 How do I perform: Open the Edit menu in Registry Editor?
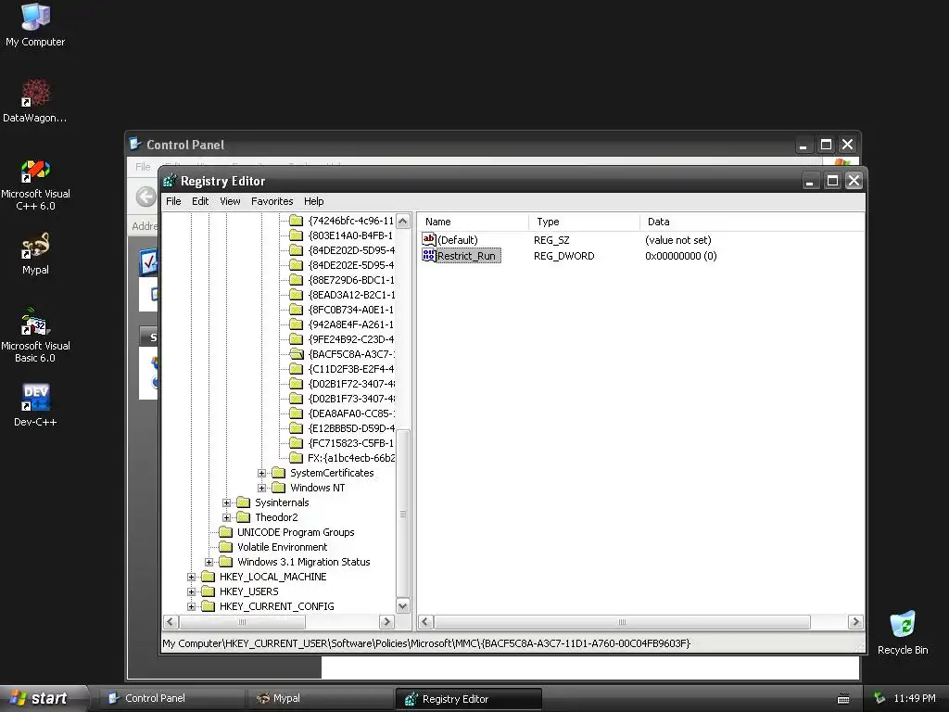tap(200, 201)
